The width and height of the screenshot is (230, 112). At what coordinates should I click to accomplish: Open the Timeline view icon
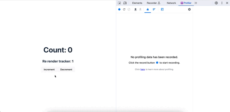pyautogui.click(x=162, y=9)
